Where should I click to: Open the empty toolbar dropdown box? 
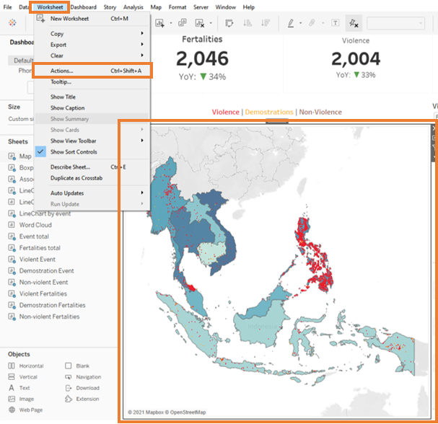(x=395, y=24)
